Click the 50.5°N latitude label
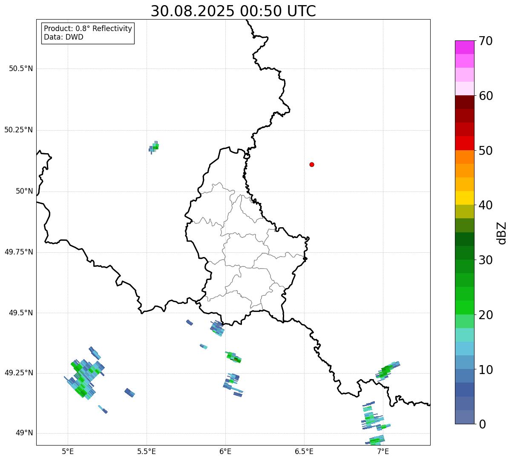 [x=21, y=69]
